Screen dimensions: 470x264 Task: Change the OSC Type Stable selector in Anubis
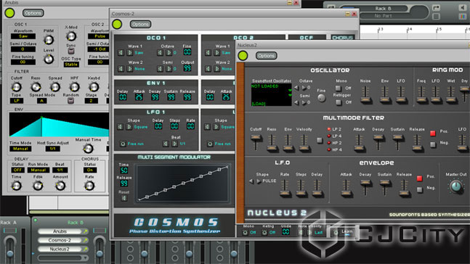(71, 65)
